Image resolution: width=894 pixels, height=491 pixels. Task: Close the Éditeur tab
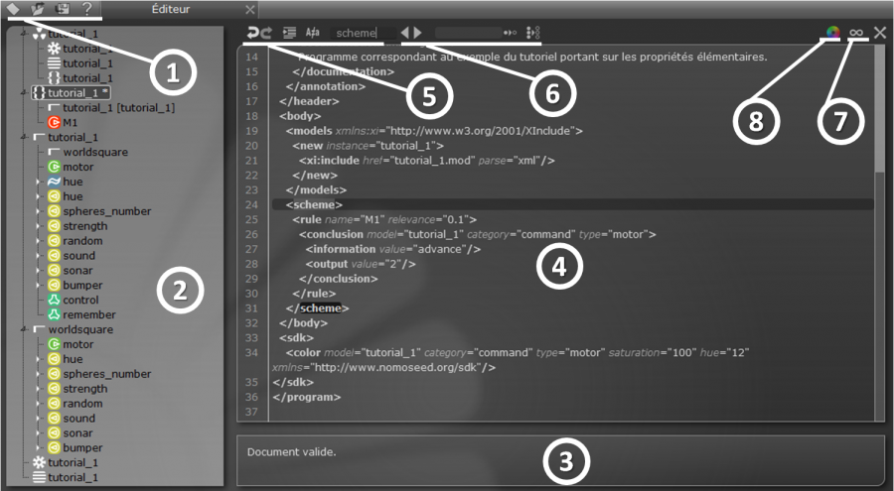click(250, 9)
